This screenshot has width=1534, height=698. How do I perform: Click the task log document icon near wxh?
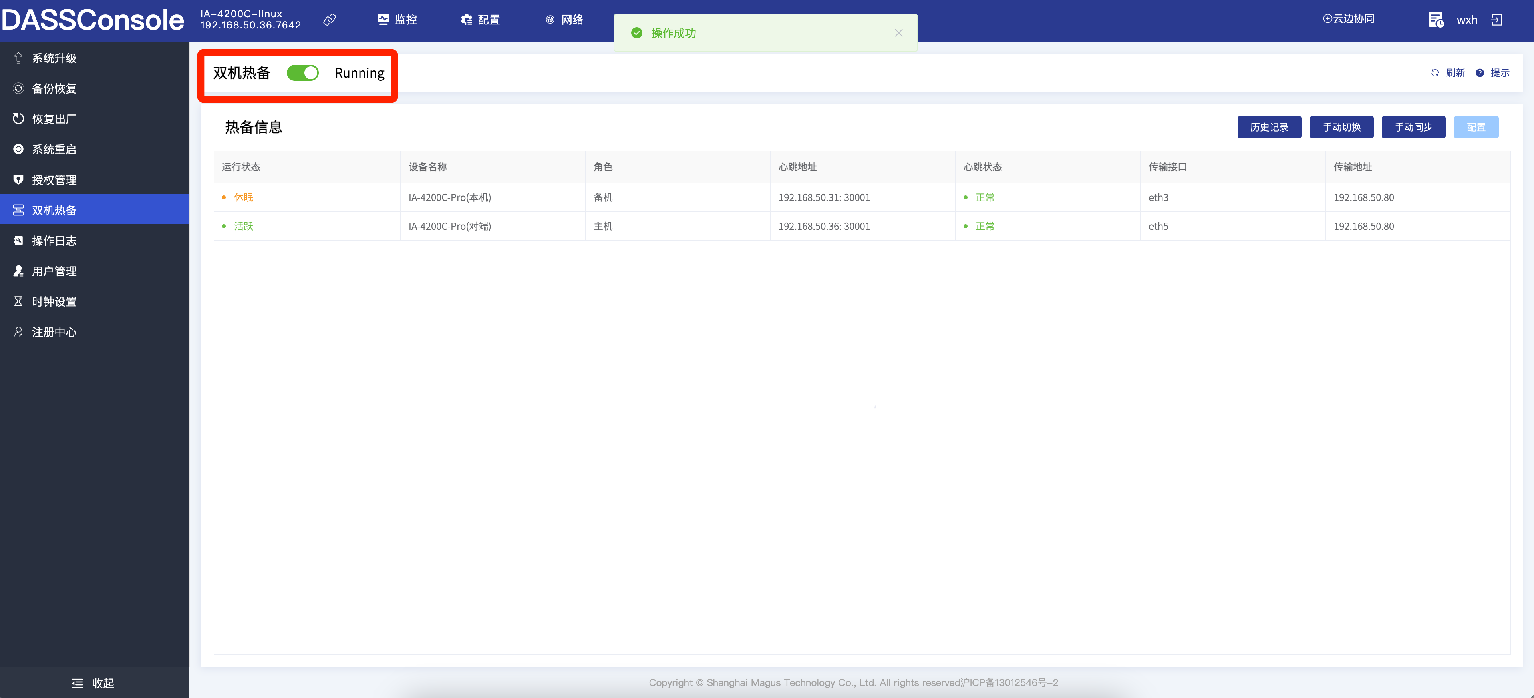pos(1436,20)
